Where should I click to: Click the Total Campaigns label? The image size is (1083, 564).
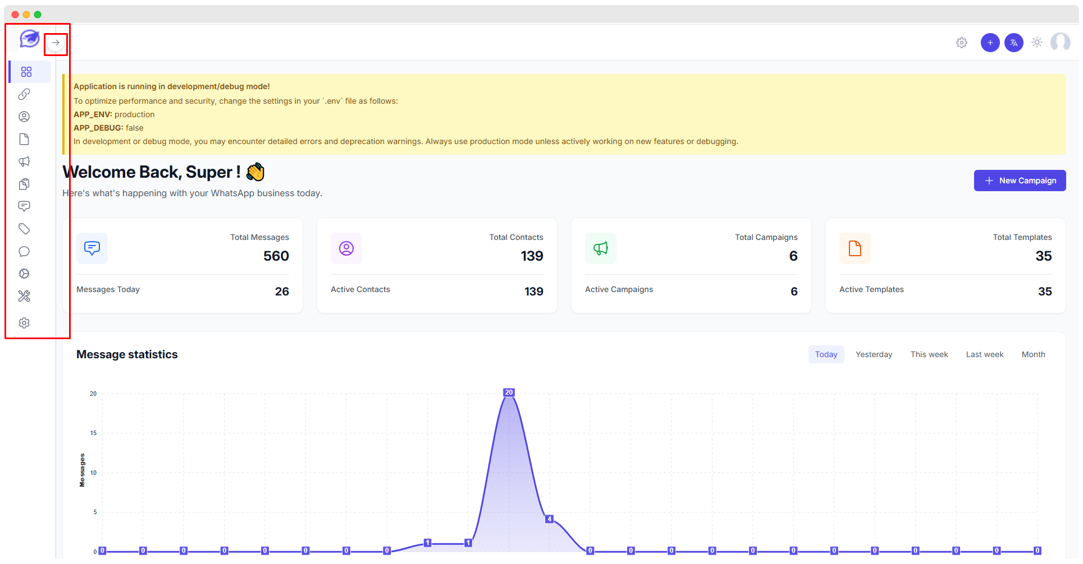[x=766, y=237]
